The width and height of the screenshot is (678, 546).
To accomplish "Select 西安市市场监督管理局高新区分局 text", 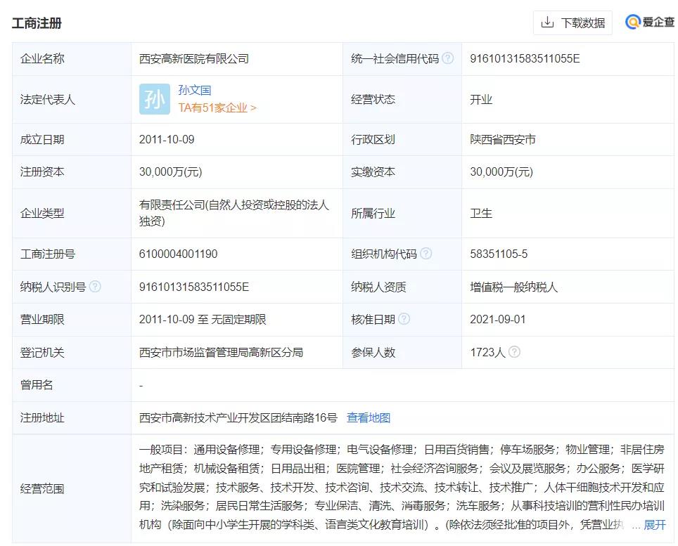I will (221, 353).
